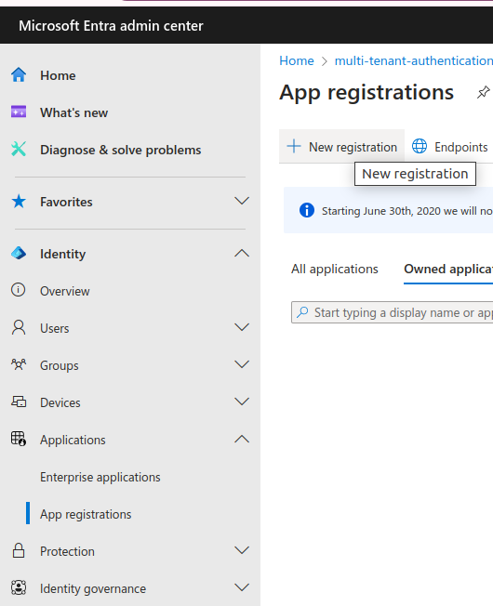
Task: Expand the Favorites section chevron
Action: coord(242,201)
